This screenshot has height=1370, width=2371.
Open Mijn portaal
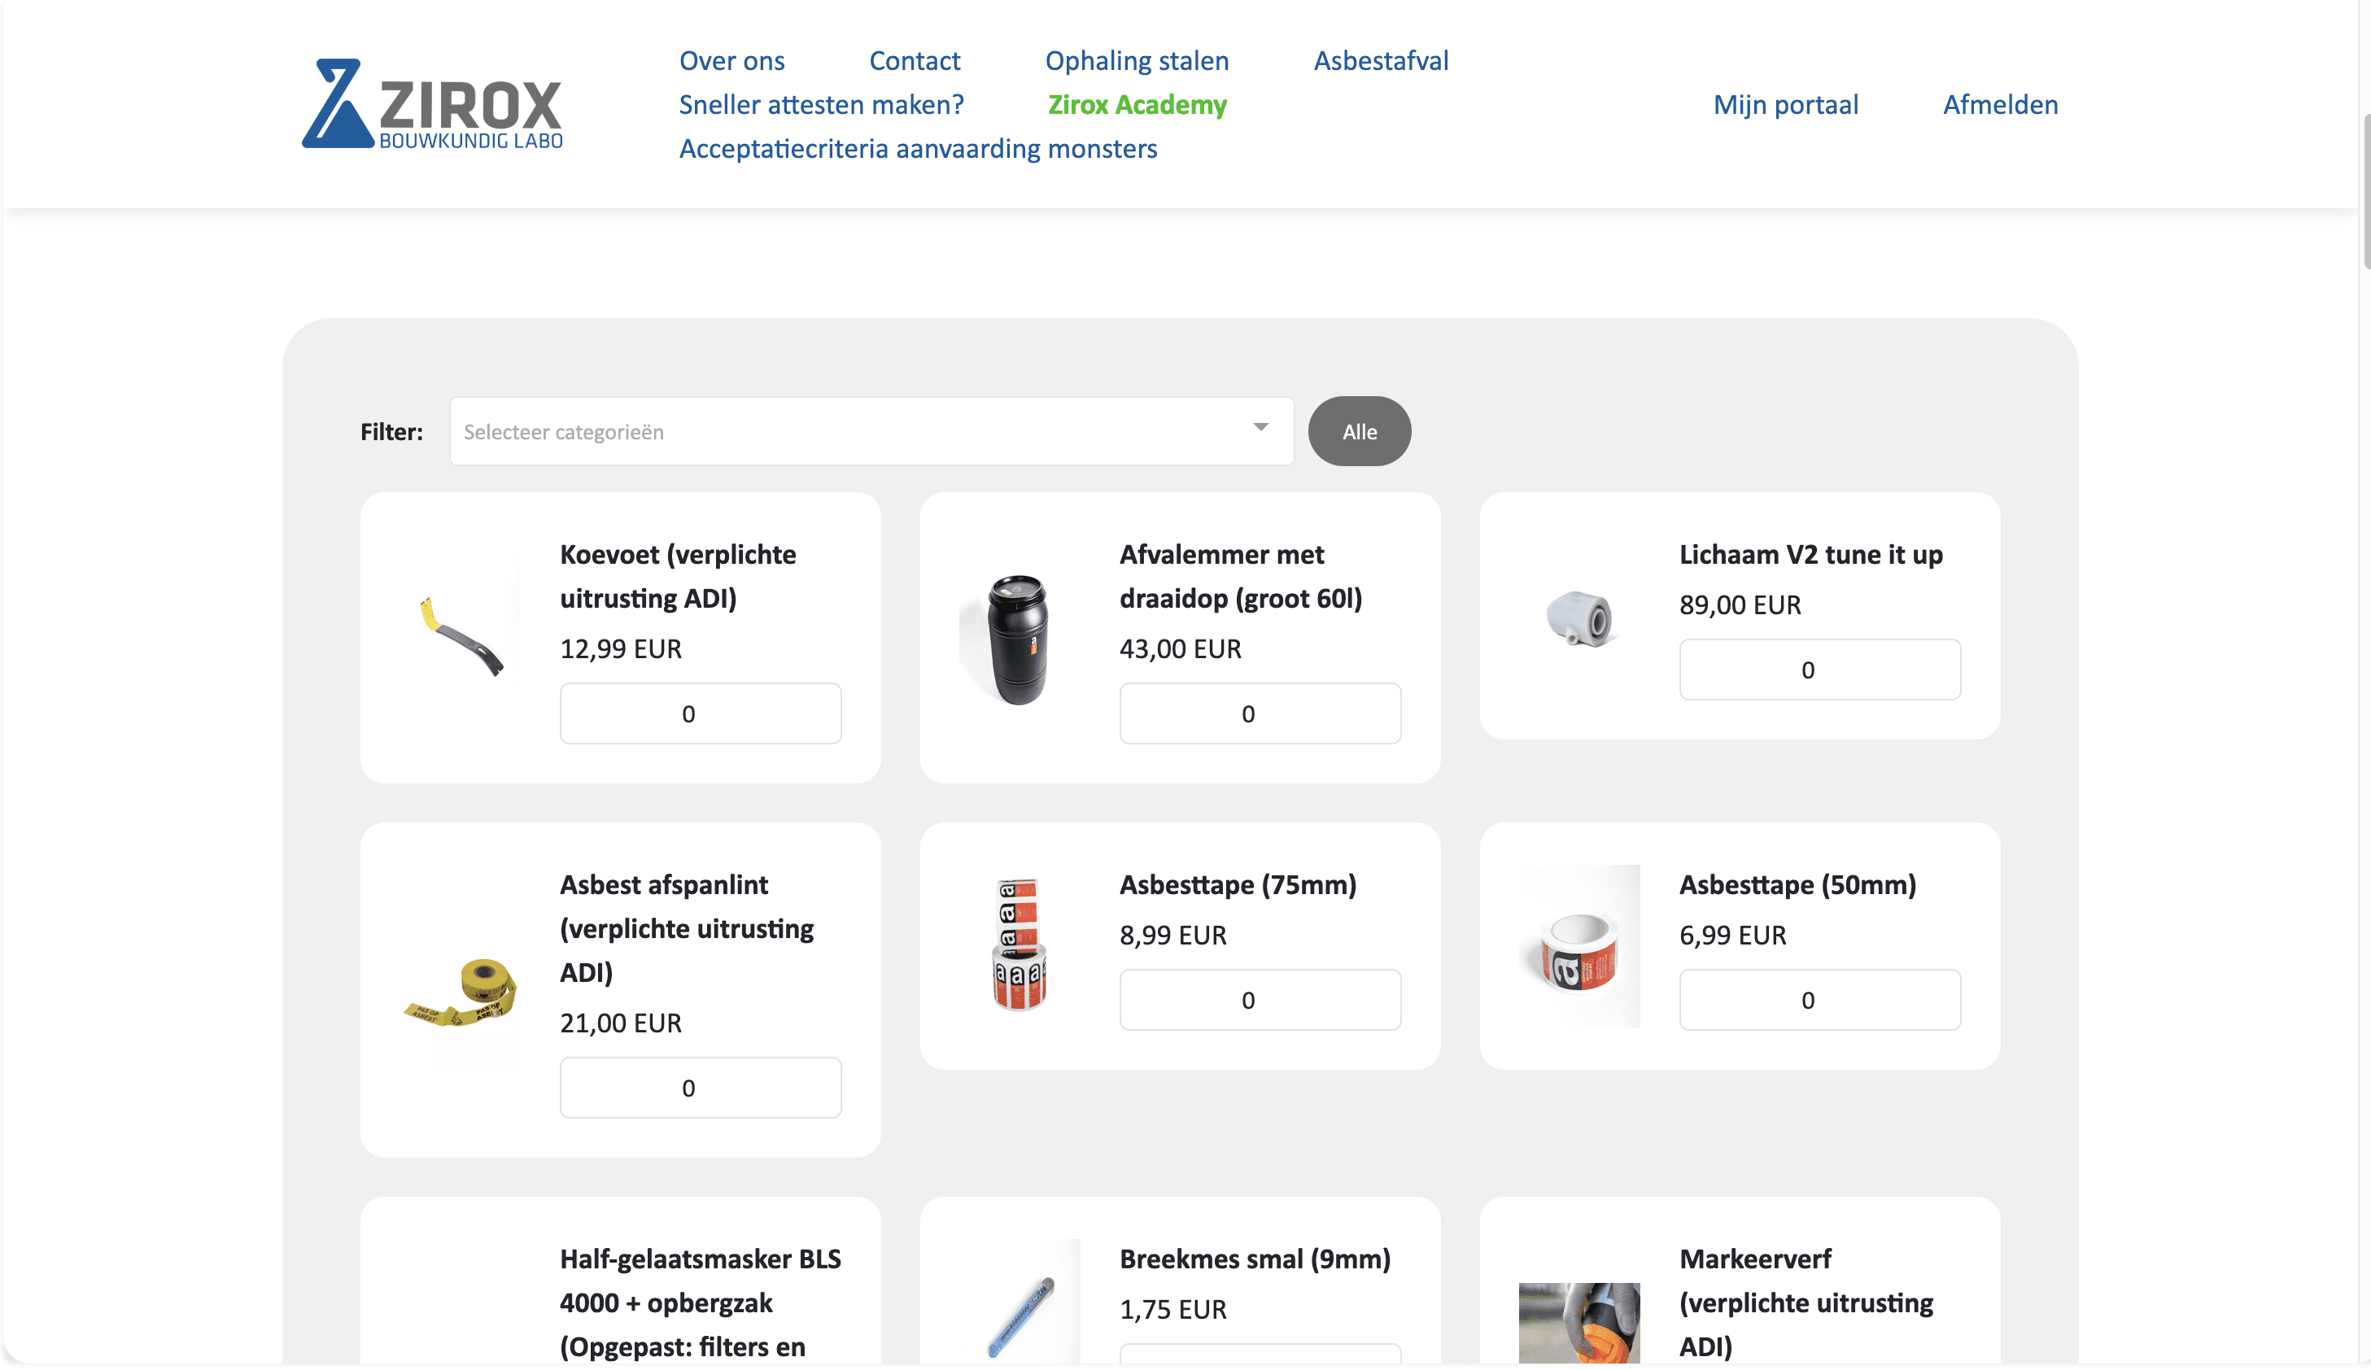coord(1785,104)
